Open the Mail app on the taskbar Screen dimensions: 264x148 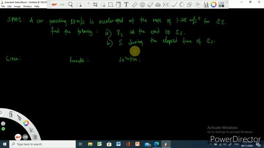pos(148,144)
